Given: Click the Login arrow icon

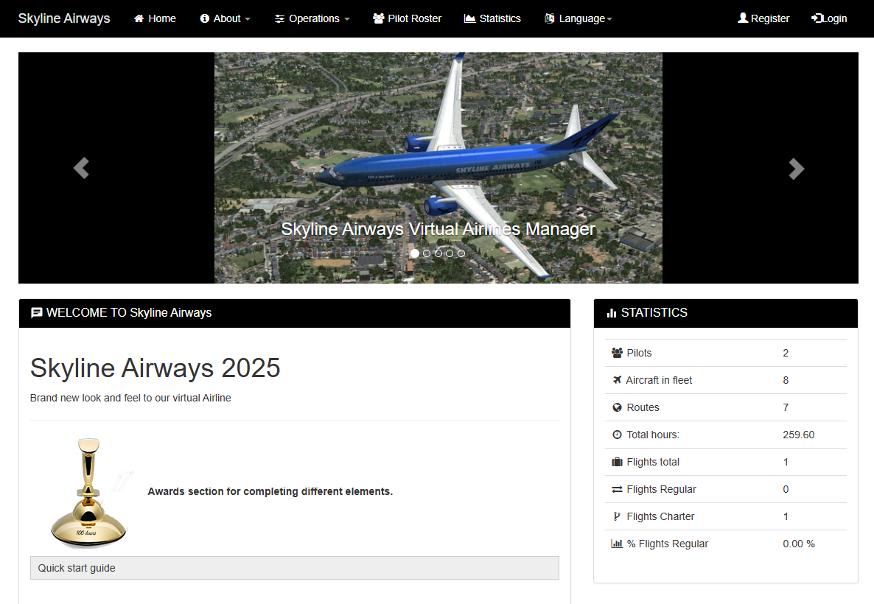Looking at the screenshot, I should (x=817, y=18).
